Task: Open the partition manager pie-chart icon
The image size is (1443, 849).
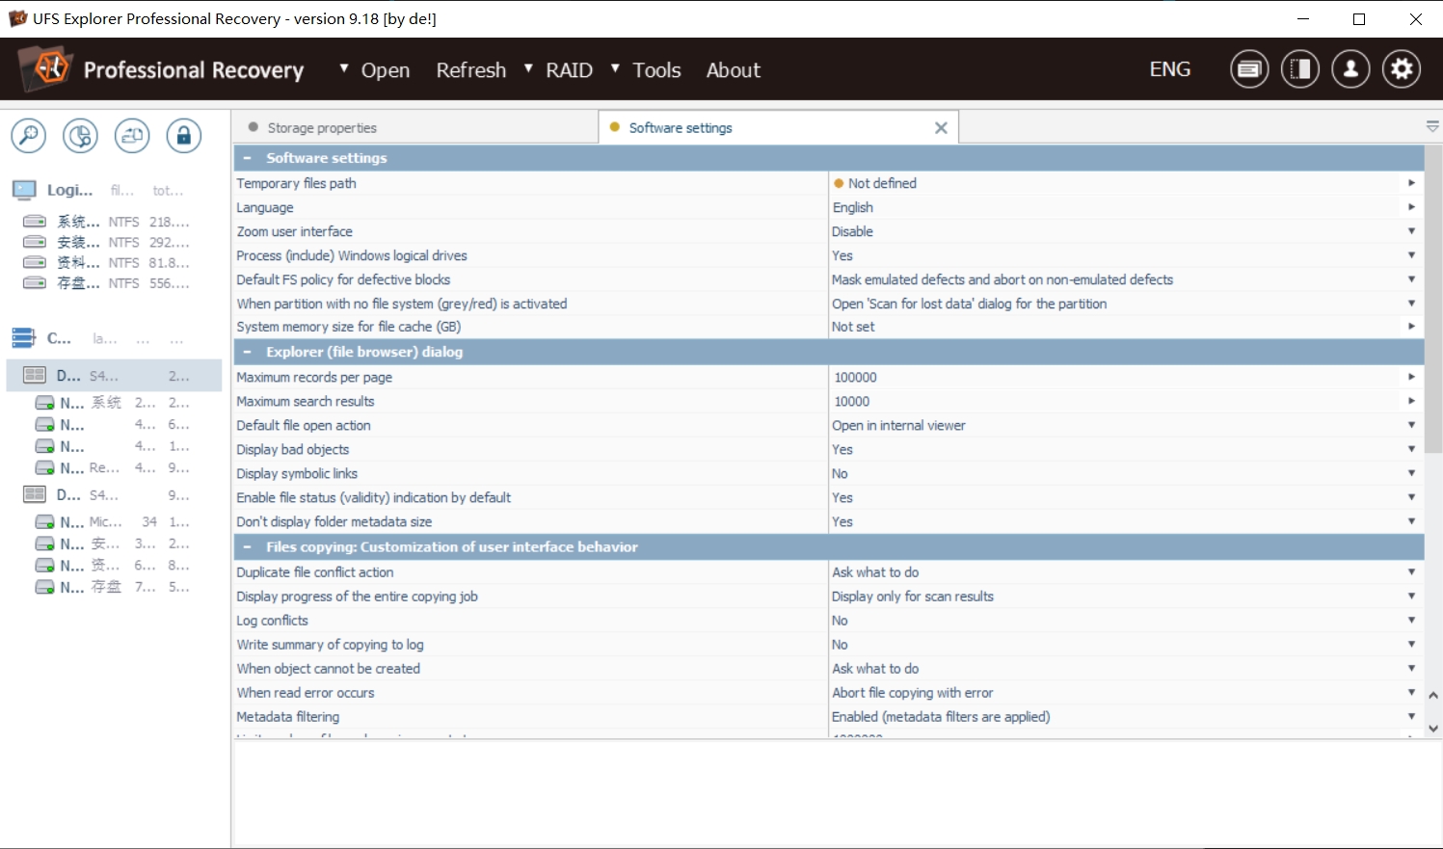Action: [80, 136]
